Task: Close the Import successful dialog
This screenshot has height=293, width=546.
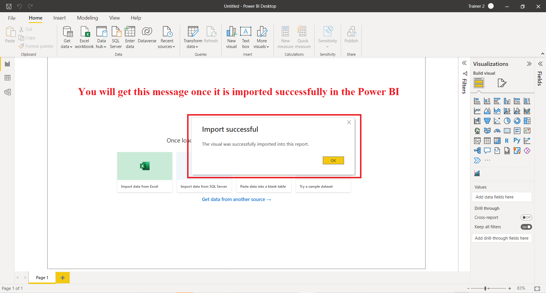Action: (x=349, y=122)
